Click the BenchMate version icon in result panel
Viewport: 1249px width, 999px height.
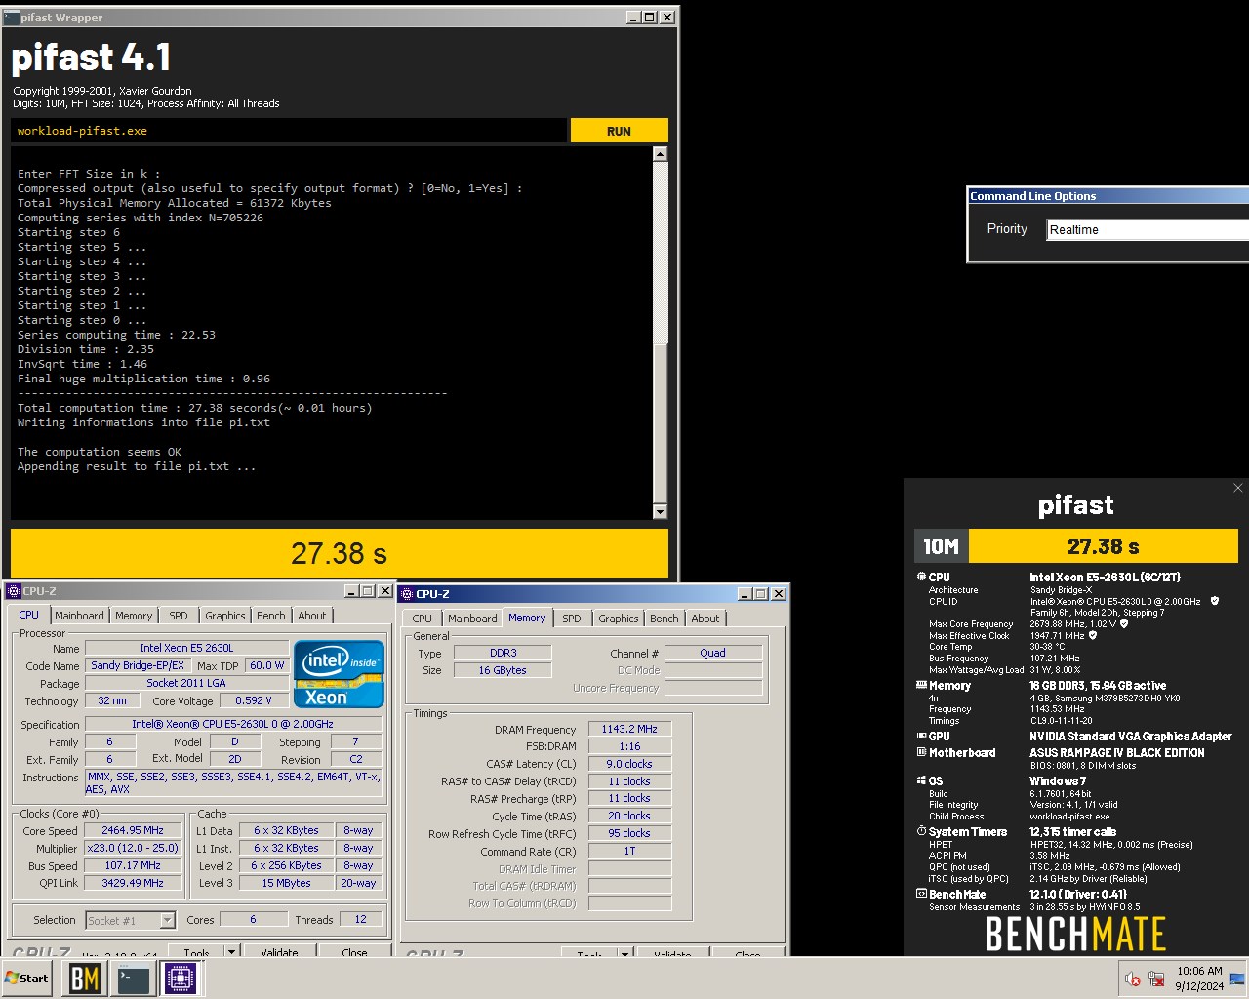921,894
